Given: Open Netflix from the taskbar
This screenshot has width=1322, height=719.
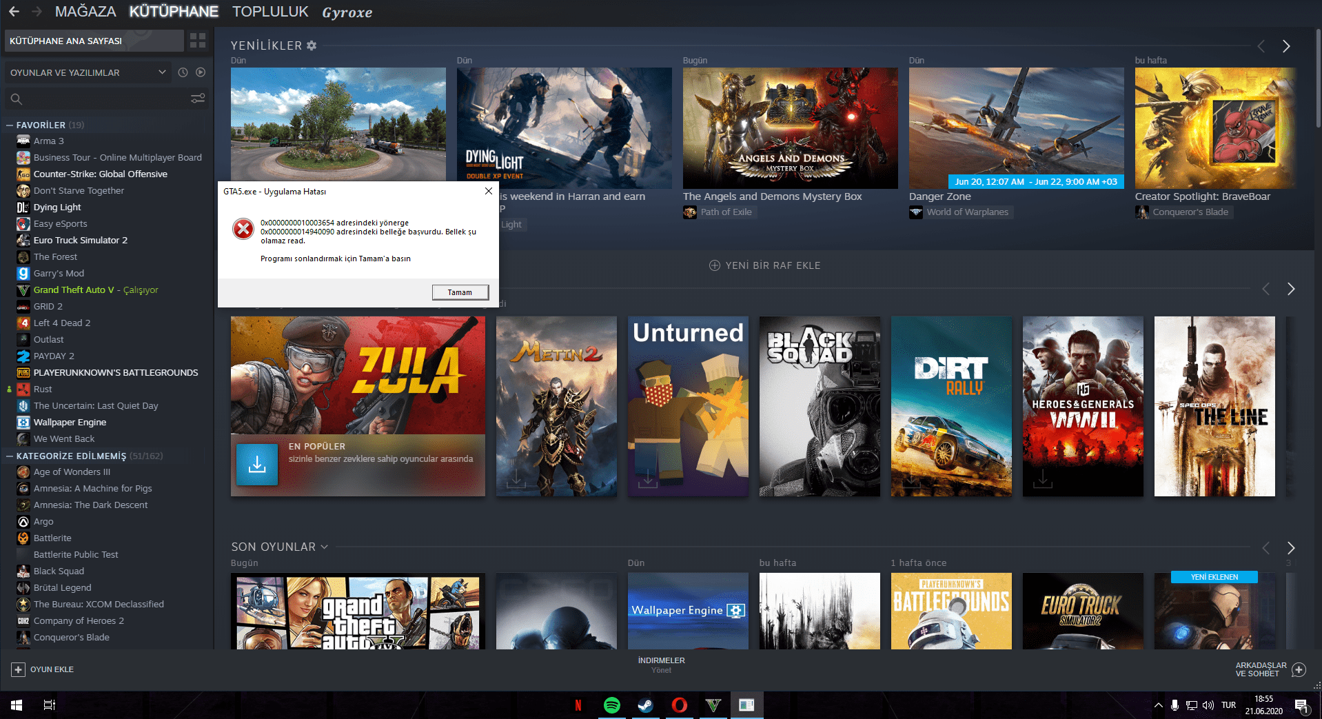Looking at the screenshot, I should (578, 705).
